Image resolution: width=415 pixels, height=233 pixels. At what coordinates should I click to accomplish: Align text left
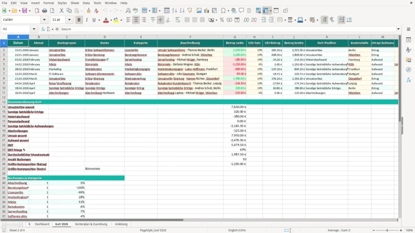click(128, 20)
